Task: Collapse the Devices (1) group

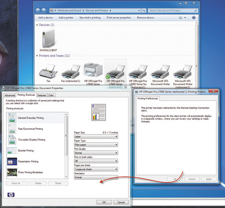Action: coord(37,25)
